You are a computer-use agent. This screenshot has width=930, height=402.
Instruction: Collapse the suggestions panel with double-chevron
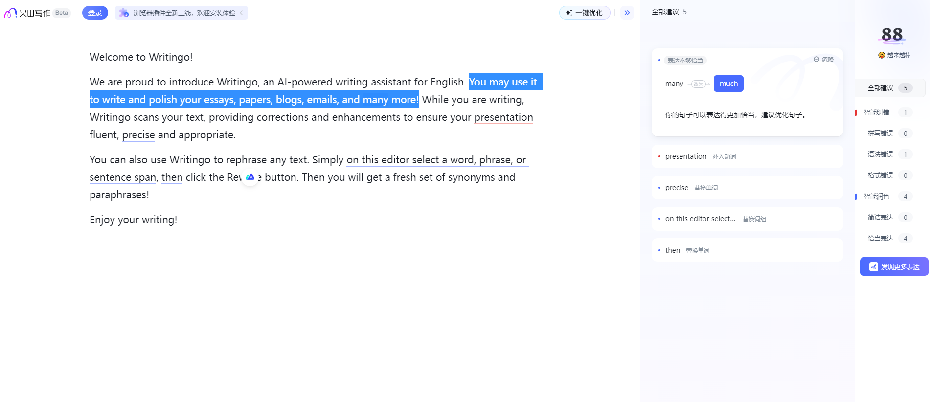(x=627, y=13)
